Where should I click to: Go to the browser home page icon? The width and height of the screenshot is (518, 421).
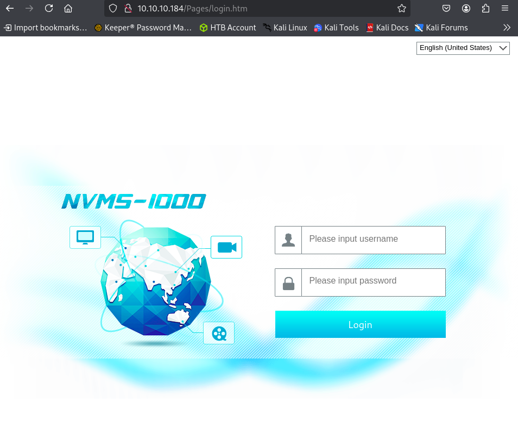(68, 8)
